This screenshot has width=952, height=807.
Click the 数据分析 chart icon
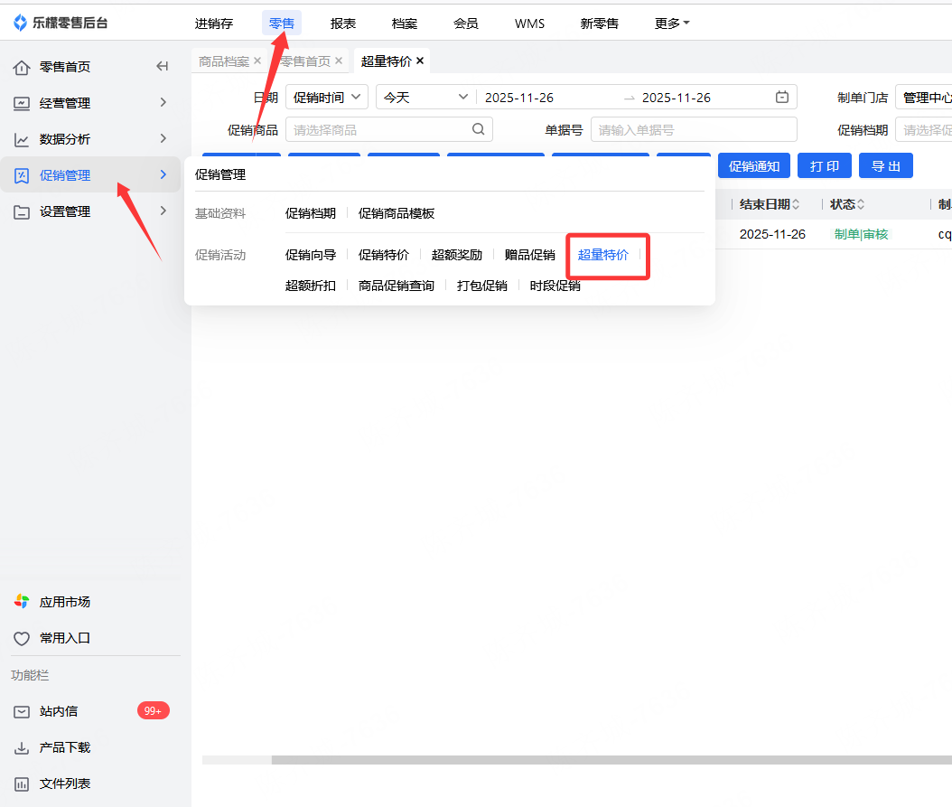pos(22,140)
